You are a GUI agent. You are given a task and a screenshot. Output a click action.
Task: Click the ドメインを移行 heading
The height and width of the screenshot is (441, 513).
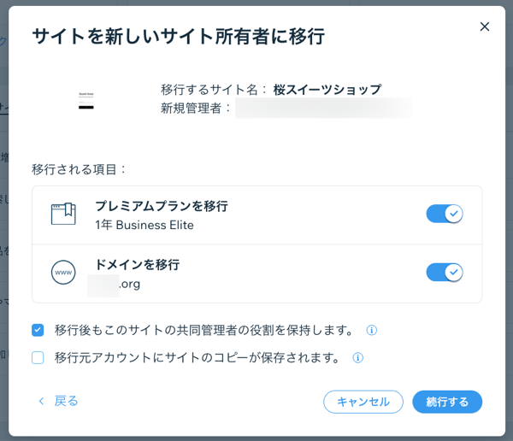pos(138,265)
